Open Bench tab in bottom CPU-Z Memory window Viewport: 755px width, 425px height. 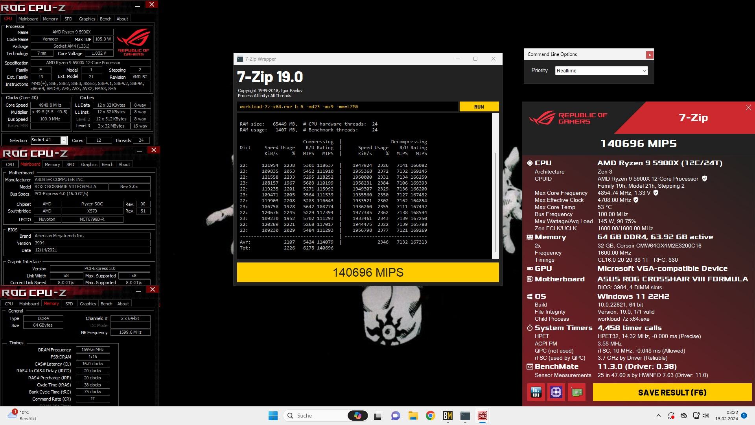(x=106, y=304)
